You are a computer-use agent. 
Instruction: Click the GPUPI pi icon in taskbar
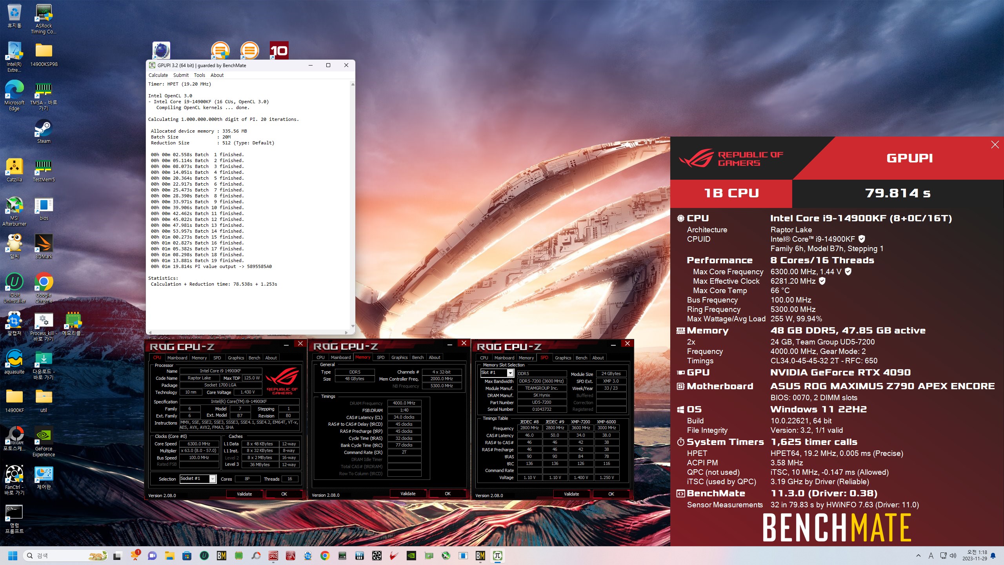497,556
